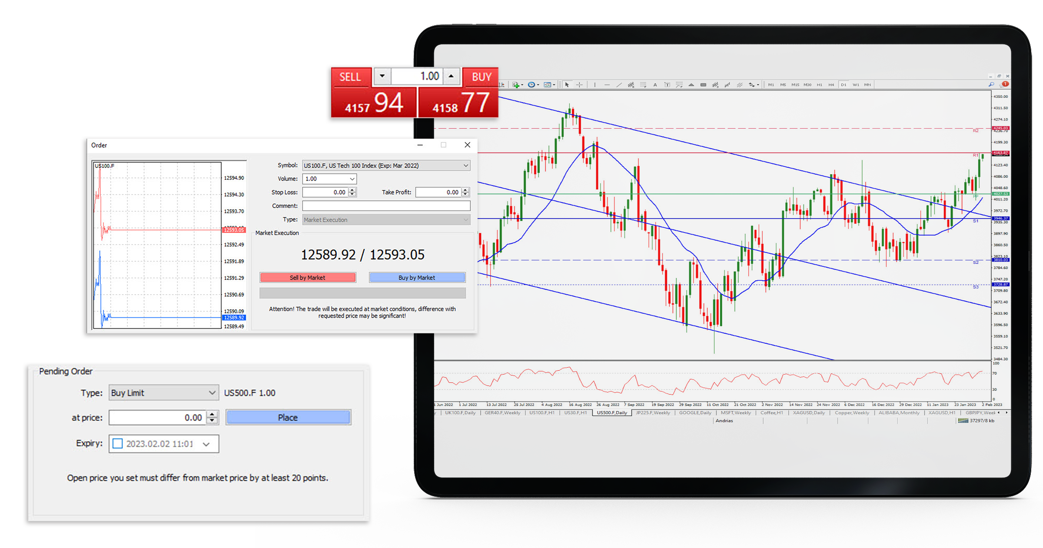Image resolution: width=1043 pixels, height=548 pixels.
Task: Enable the Expiry checkbox
Action: pos(117,444)
